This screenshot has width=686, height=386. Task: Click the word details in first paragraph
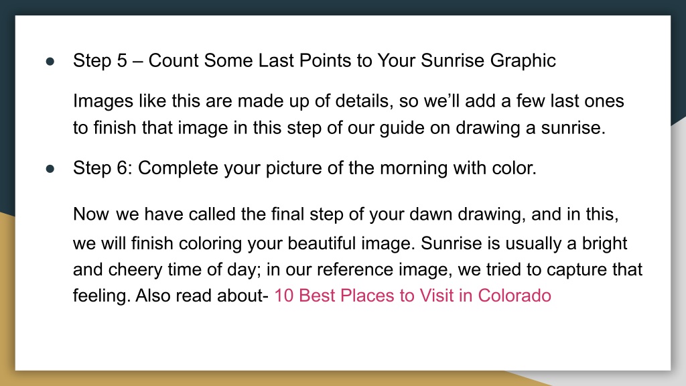361,101
